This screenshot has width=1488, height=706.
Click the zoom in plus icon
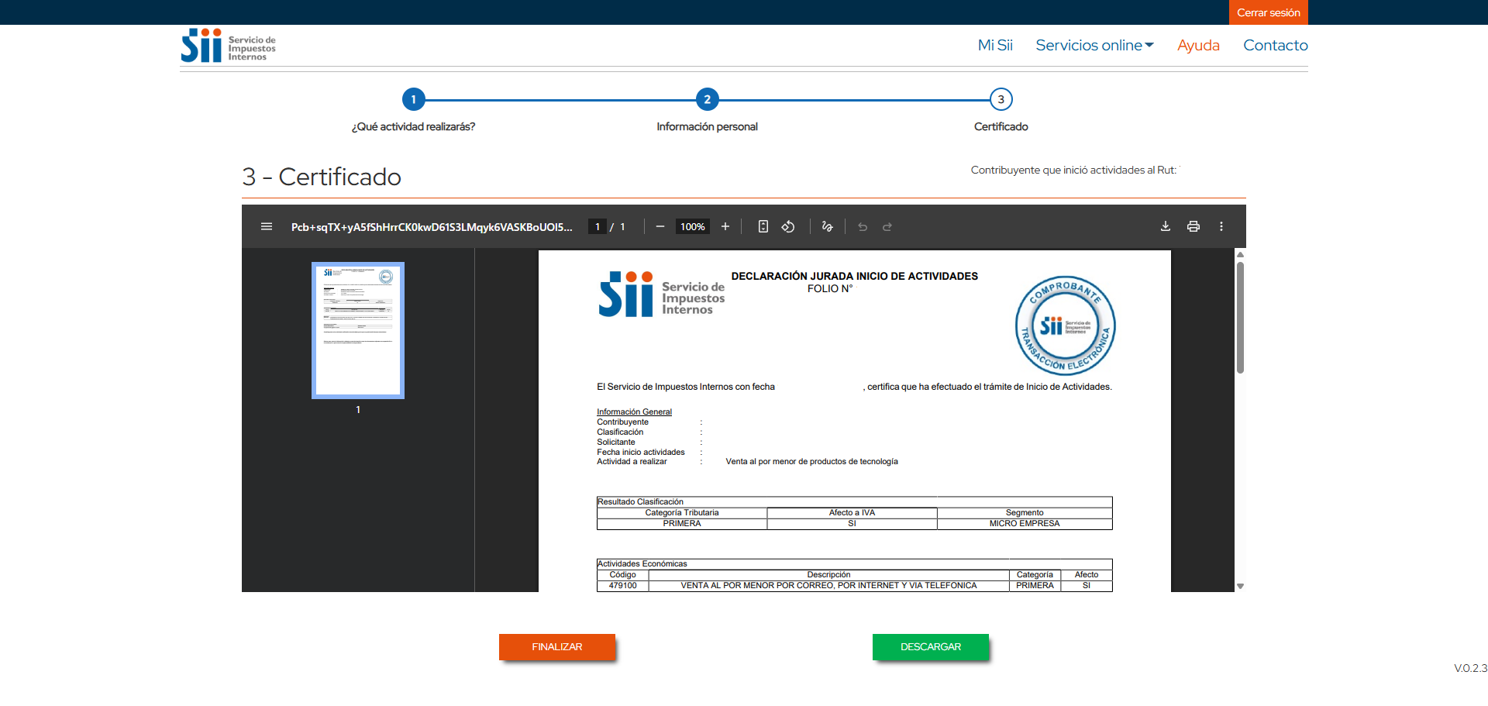pos(725,226)
